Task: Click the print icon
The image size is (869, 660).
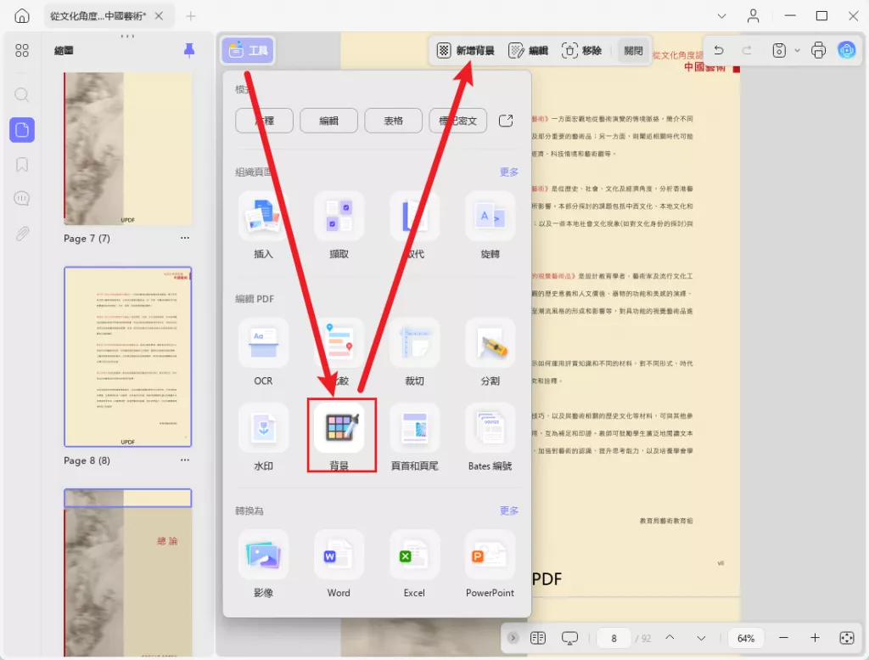Action: tap(817, 50)
